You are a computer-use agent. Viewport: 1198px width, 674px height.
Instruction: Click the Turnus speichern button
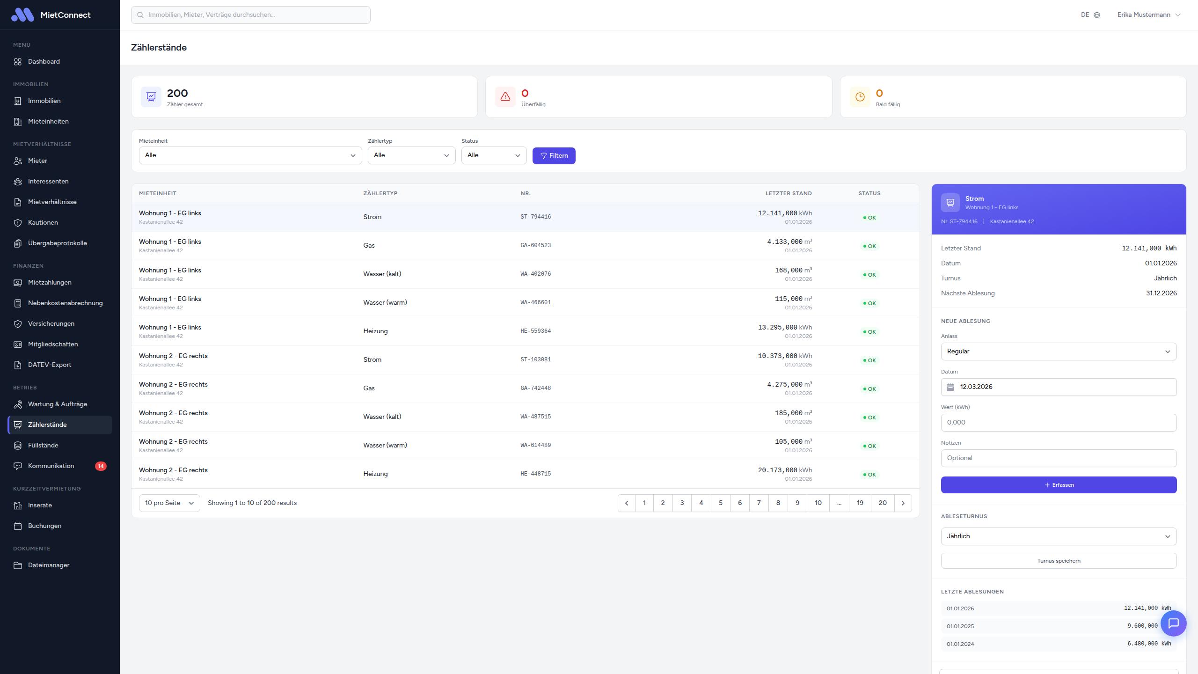(1059, 561)
